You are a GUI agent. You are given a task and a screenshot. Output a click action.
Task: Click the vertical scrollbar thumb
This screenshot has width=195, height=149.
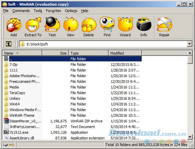click(190, 60)
